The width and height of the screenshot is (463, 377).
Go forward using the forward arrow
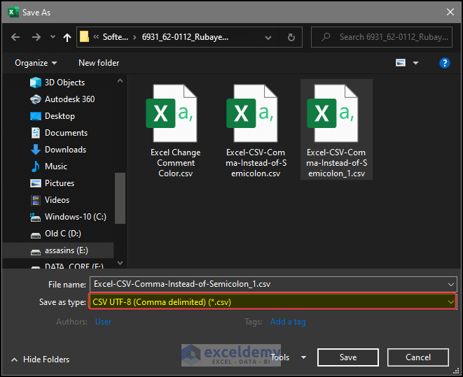[36, 37]
